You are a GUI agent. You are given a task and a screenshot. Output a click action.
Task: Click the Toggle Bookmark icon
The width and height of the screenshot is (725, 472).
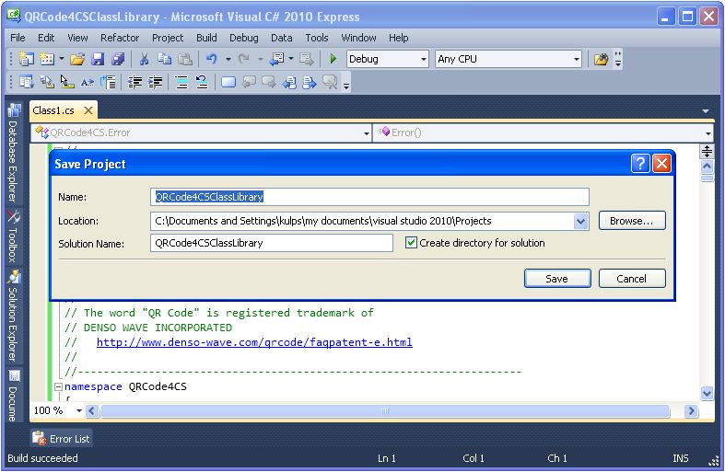click(228, 82)
